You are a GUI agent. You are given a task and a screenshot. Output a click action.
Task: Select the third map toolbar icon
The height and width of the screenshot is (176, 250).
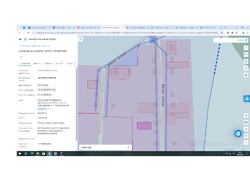pos(246,61)
